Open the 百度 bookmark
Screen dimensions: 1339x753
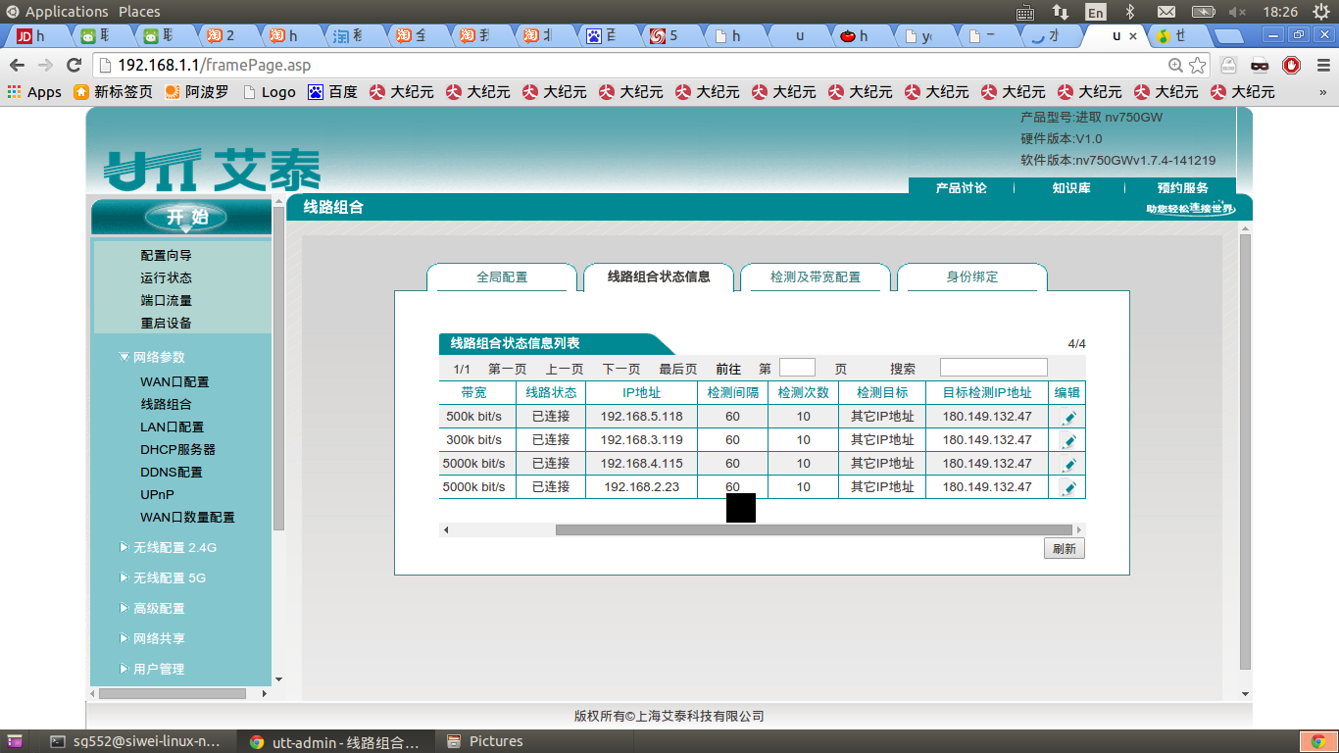pyautogui.click(x=329, y=91)
